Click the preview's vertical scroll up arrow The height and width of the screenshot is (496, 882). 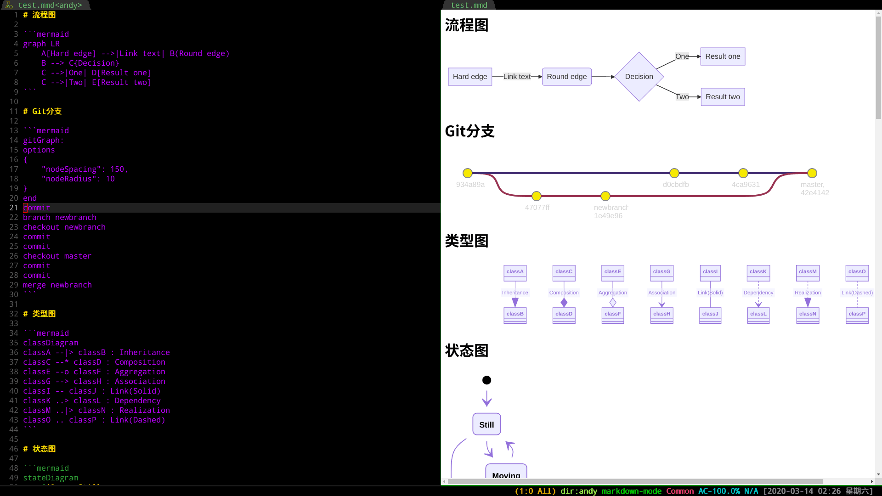pyautogui.click(x=878, y=14)
